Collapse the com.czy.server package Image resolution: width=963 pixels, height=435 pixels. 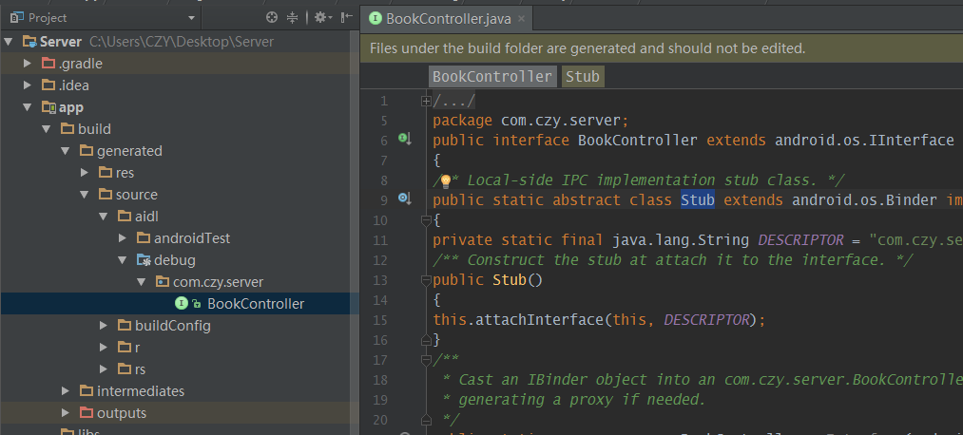(x=142, y=282)
